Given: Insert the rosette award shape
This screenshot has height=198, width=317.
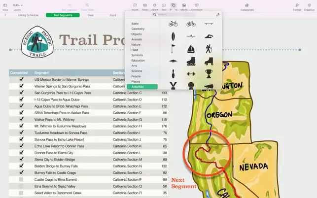Looking at the screenshot, I should (x=191, y=86).
